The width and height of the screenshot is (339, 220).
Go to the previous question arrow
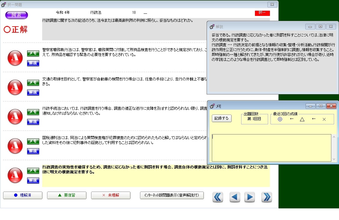click(235, 197)
